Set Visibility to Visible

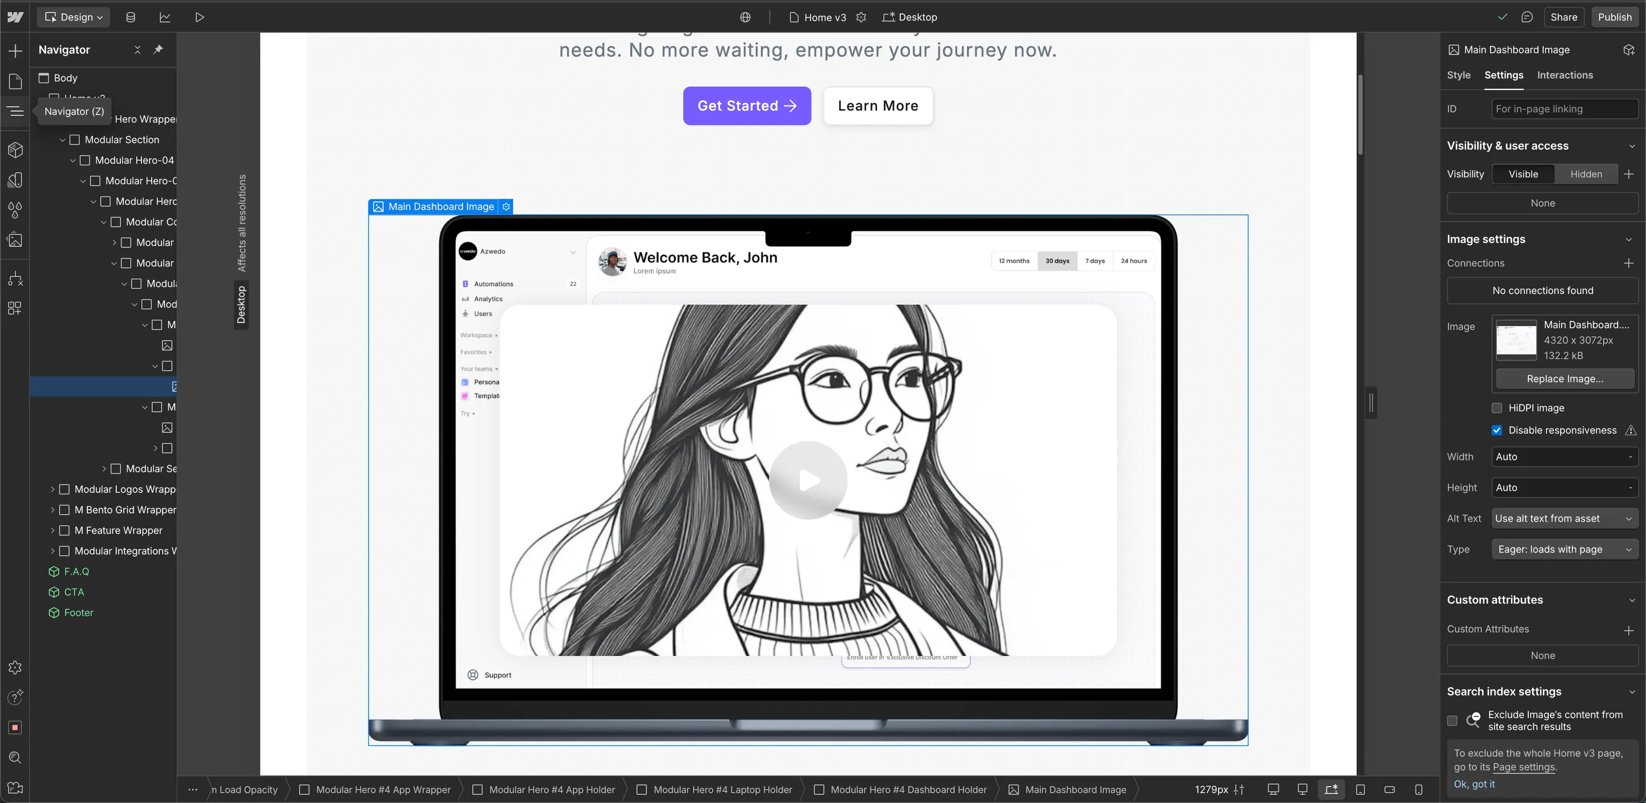coord(1523,174)
